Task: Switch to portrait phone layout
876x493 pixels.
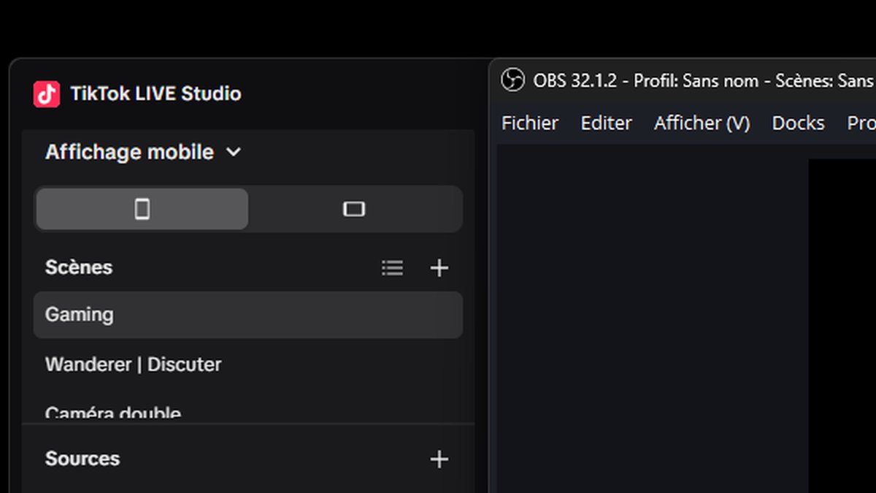Action: (x=142, y=209)
